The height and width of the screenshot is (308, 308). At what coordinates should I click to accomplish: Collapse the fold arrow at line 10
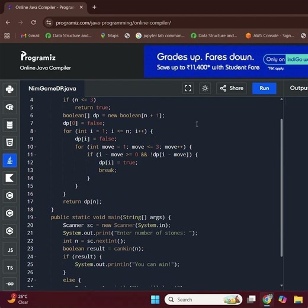[x=36, y=147]
